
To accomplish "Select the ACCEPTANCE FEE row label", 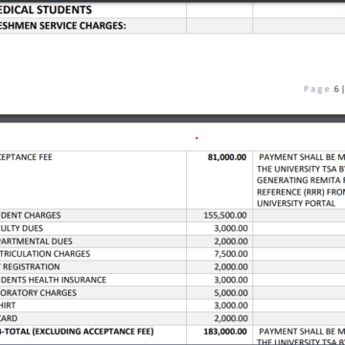I will tap(26, 157).
